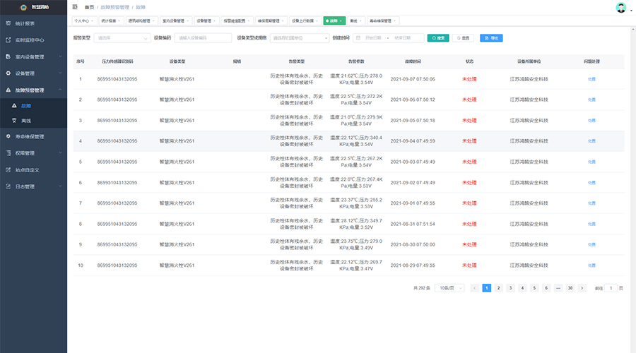This screenshot has height=353, width=636.
Task: Open 站点自定义 in the sidebar
Action: (28, 169)
